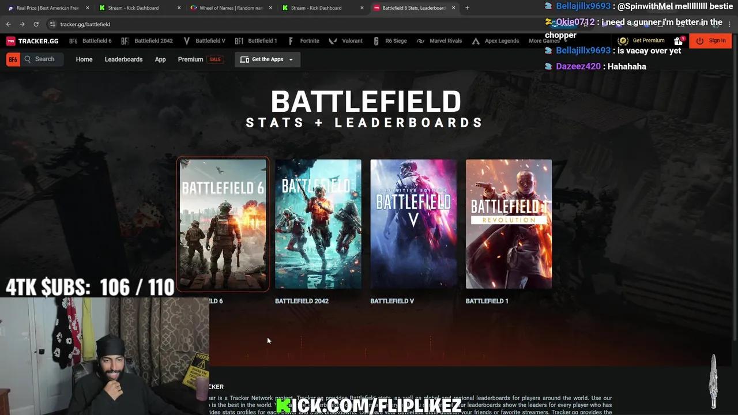Click the orange Sign In button
This screenshot has width=738, height=415.
pyautogui.click(x=711, y=41)
